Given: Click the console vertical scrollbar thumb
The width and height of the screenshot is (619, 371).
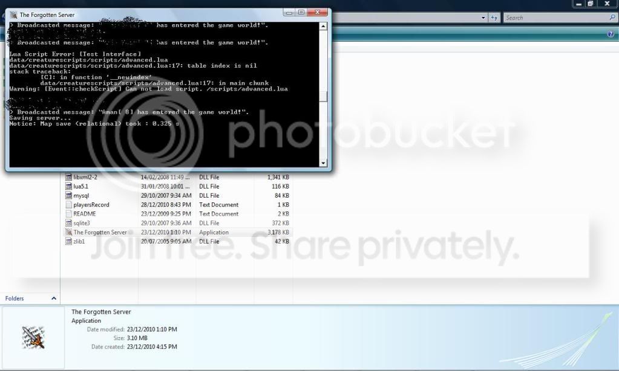Looking at the screenshot, I should pyautogui.click(x=323, y=97).
